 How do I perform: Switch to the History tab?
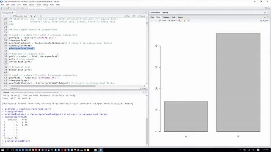(x=165, y=13)
